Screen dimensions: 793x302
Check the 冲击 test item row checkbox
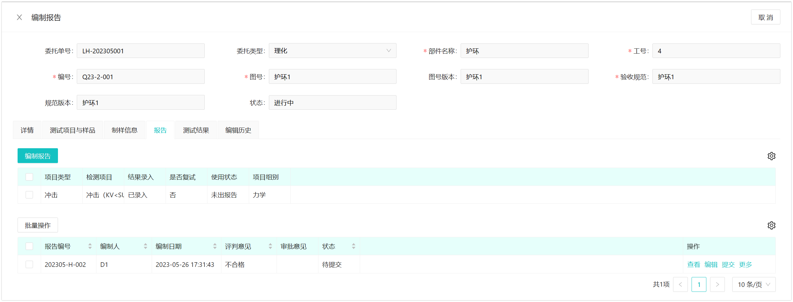coord(29,195)
